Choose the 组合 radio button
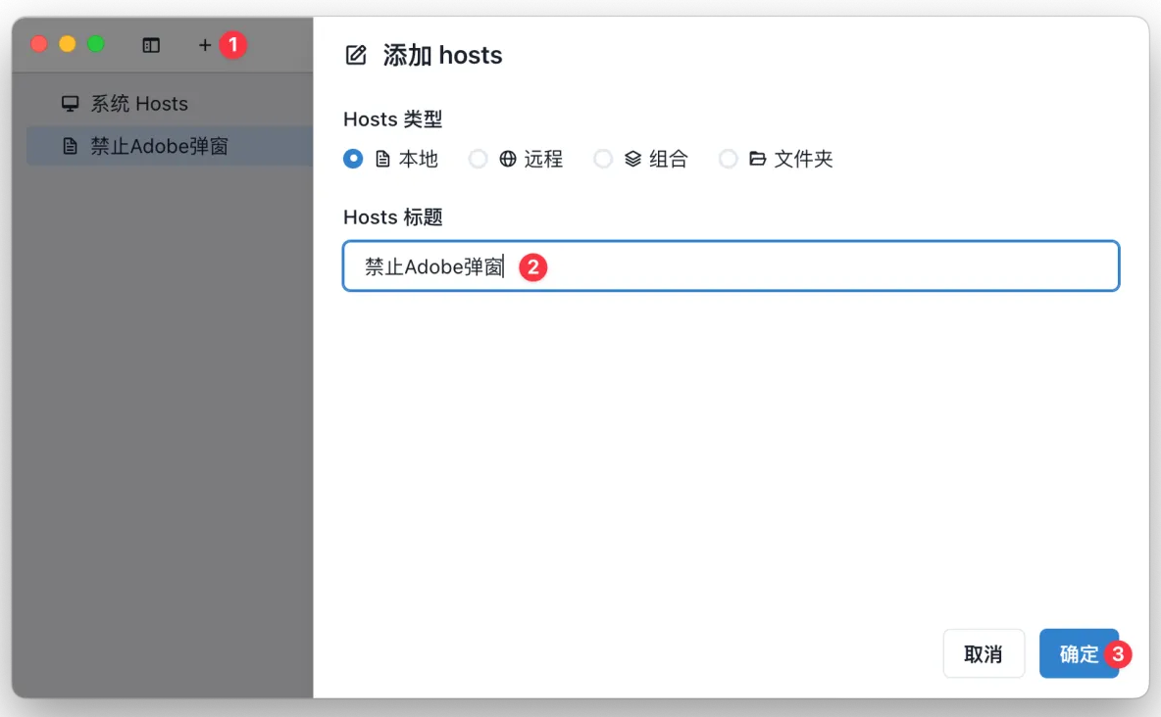 603,159
